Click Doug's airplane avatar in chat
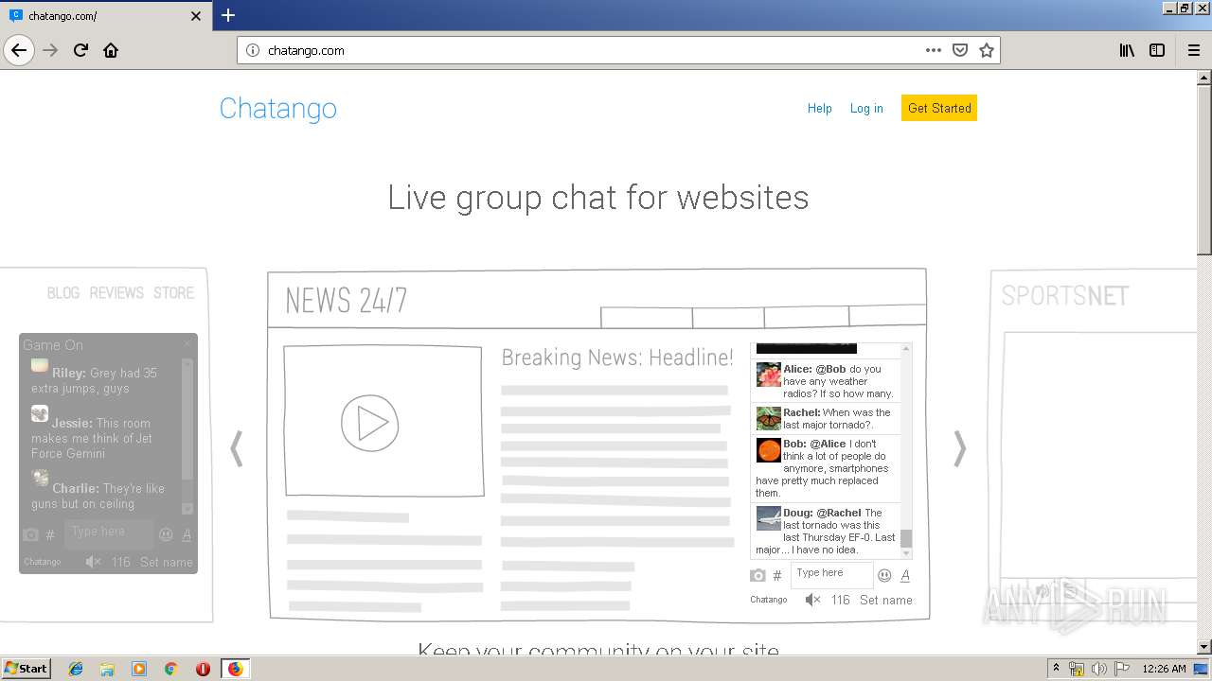 (x=768, y=518)
